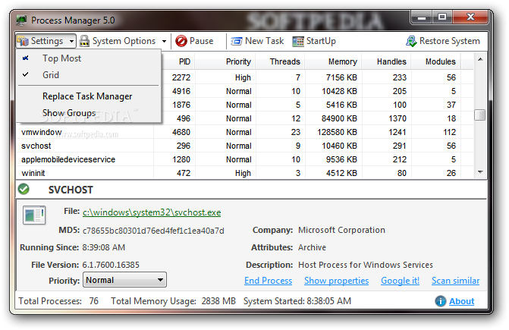The image size is (509, 330).
Task: Open the Settings dropdown arrow
Action: [71, 41]
